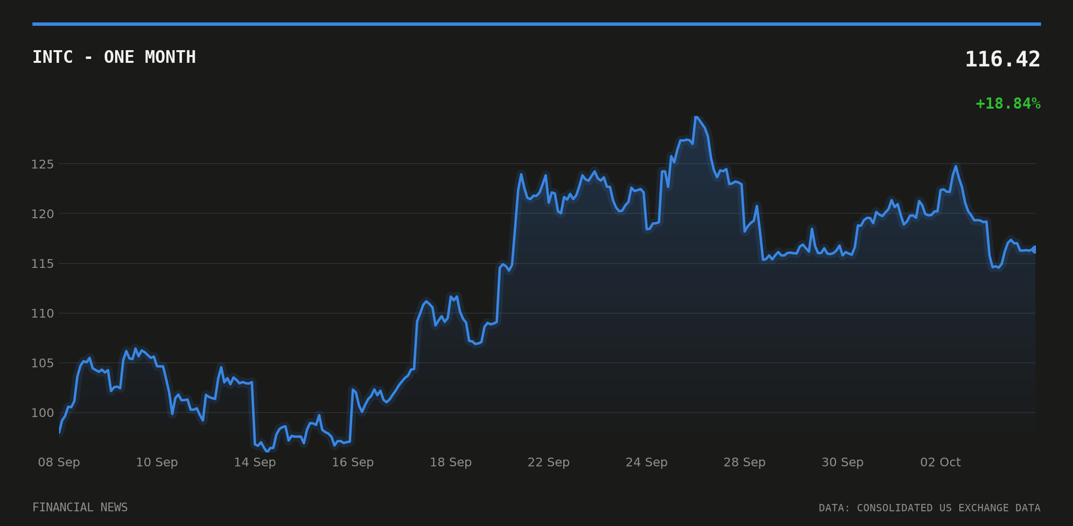Click the INTC - ONE MONTH chart title
The width and height of the screenshot is (1073, 526).
(114, 57)
